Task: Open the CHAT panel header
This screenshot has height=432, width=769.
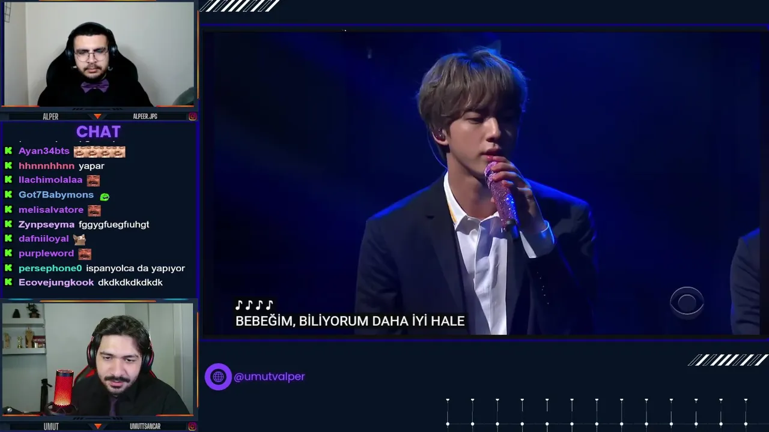Action: 99,131
